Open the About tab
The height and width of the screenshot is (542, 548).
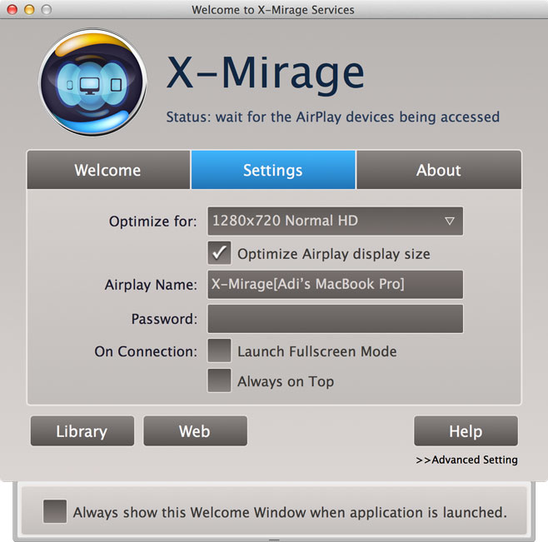[x=439, y=170]
